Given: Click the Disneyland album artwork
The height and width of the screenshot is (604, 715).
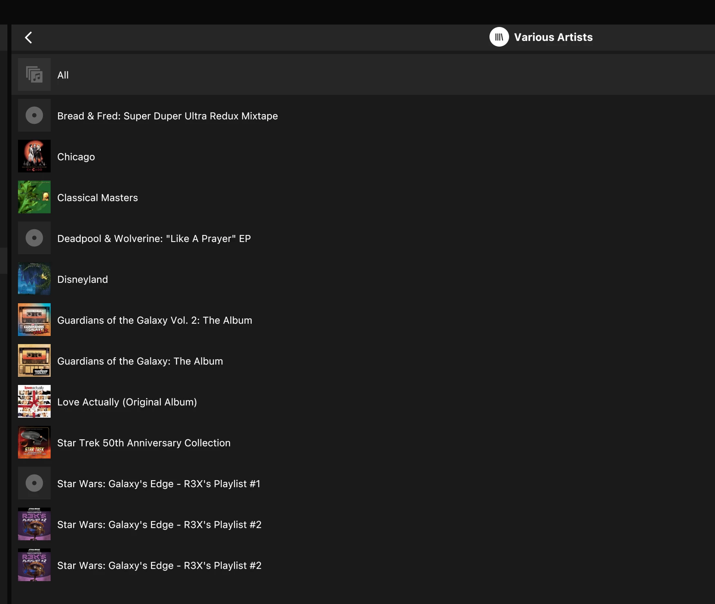Looking at the screenshot, I should pos(34,279).
